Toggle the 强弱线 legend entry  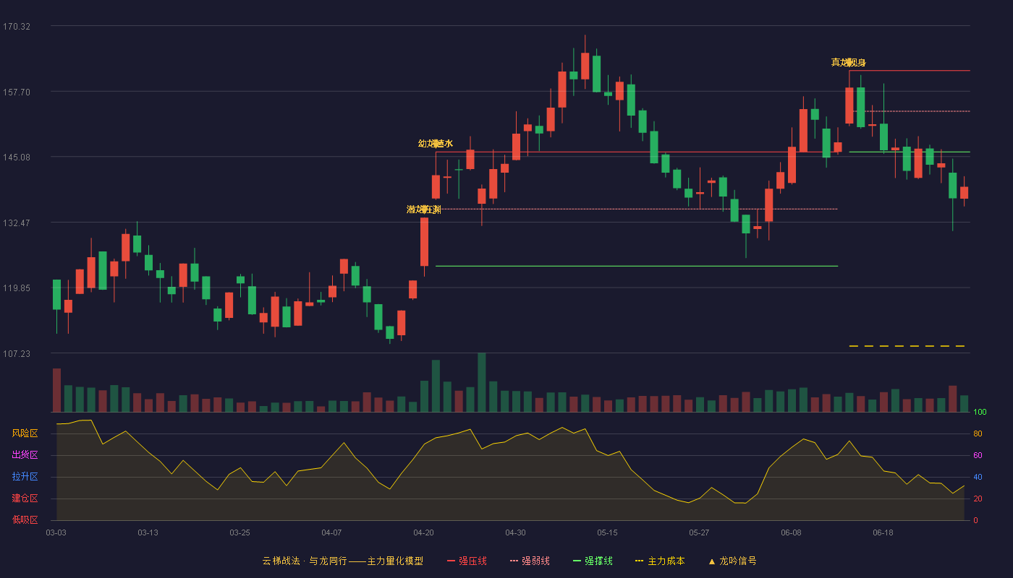pos(530,561)
